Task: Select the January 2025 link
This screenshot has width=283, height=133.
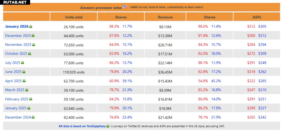Action: [x=16, y=108]
